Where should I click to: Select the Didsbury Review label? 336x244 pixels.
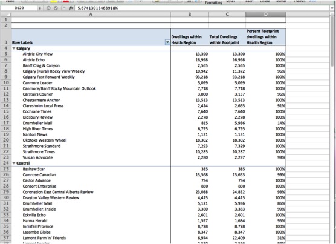pyautogui.click(x=37, y=117)
